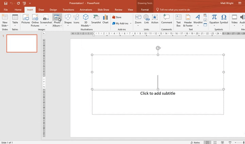Click the Equation pi icon
The height and width of the screenshot is (144, 245).
point(214,17)
